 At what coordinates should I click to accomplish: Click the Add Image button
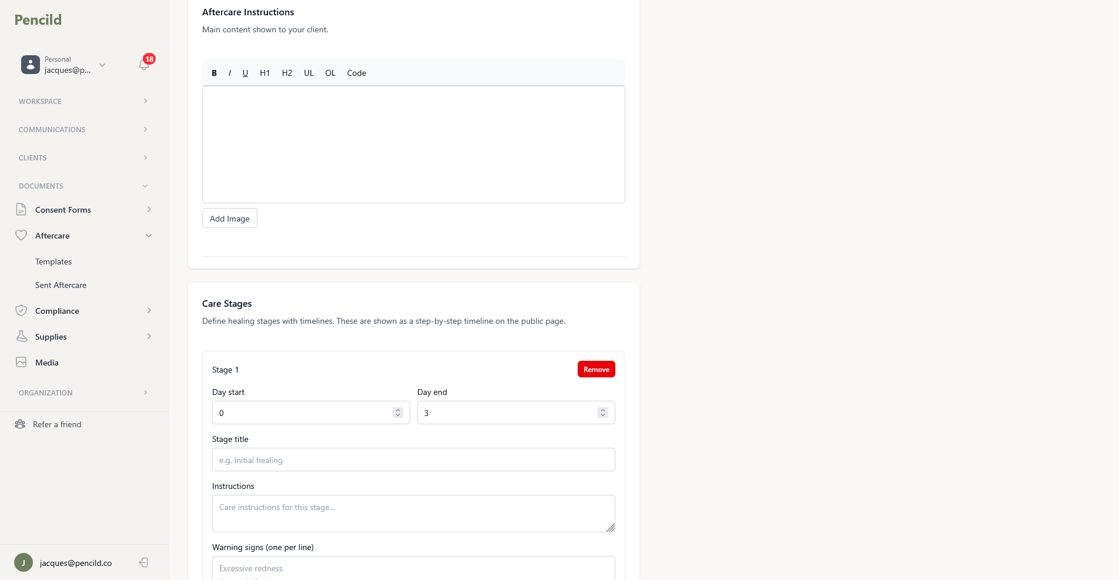229,218
